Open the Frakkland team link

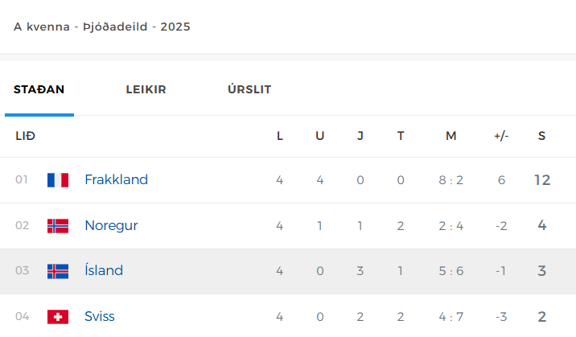[x=116, y=179]
